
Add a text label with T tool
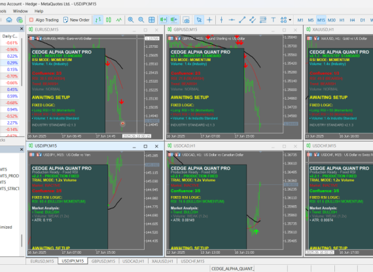[274, 20]
